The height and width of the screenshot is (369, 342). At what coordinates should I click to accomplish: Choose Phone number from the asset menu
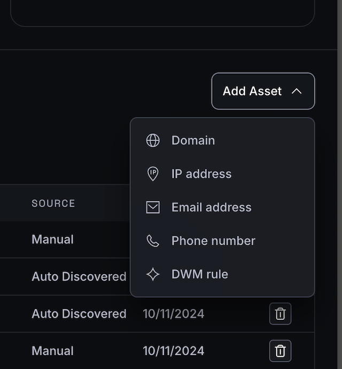(x=222, y=241)
